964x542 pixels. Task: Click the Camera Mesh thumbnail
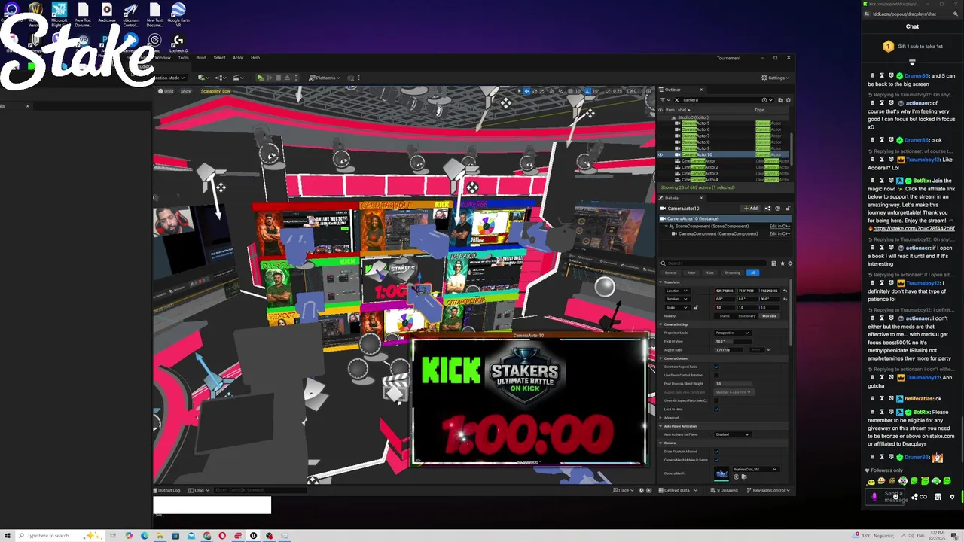[x=721, y=473]
